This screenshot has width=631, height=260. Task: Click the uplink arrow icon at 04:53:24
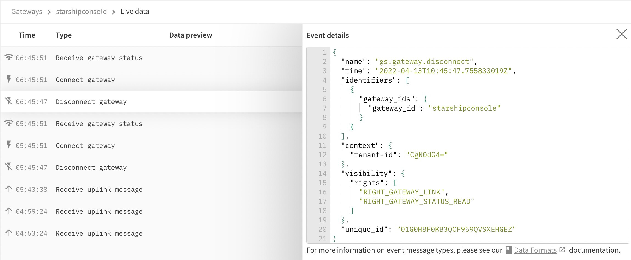pyautogui.click(x=9, y=233)
